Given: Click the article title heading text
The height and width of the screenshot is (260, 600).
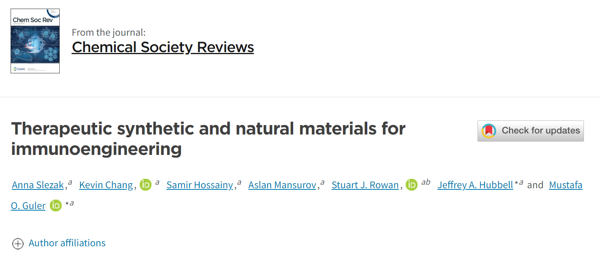Looking at the screenshot, I should click(208, 139).
